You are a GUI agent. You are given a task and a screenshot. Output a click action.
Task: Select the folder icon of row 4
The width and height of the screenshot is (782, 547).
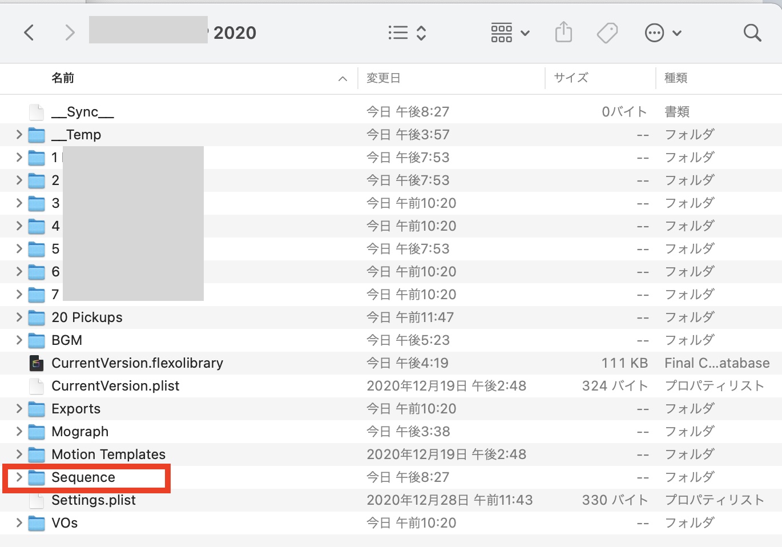tap(37, 226)
